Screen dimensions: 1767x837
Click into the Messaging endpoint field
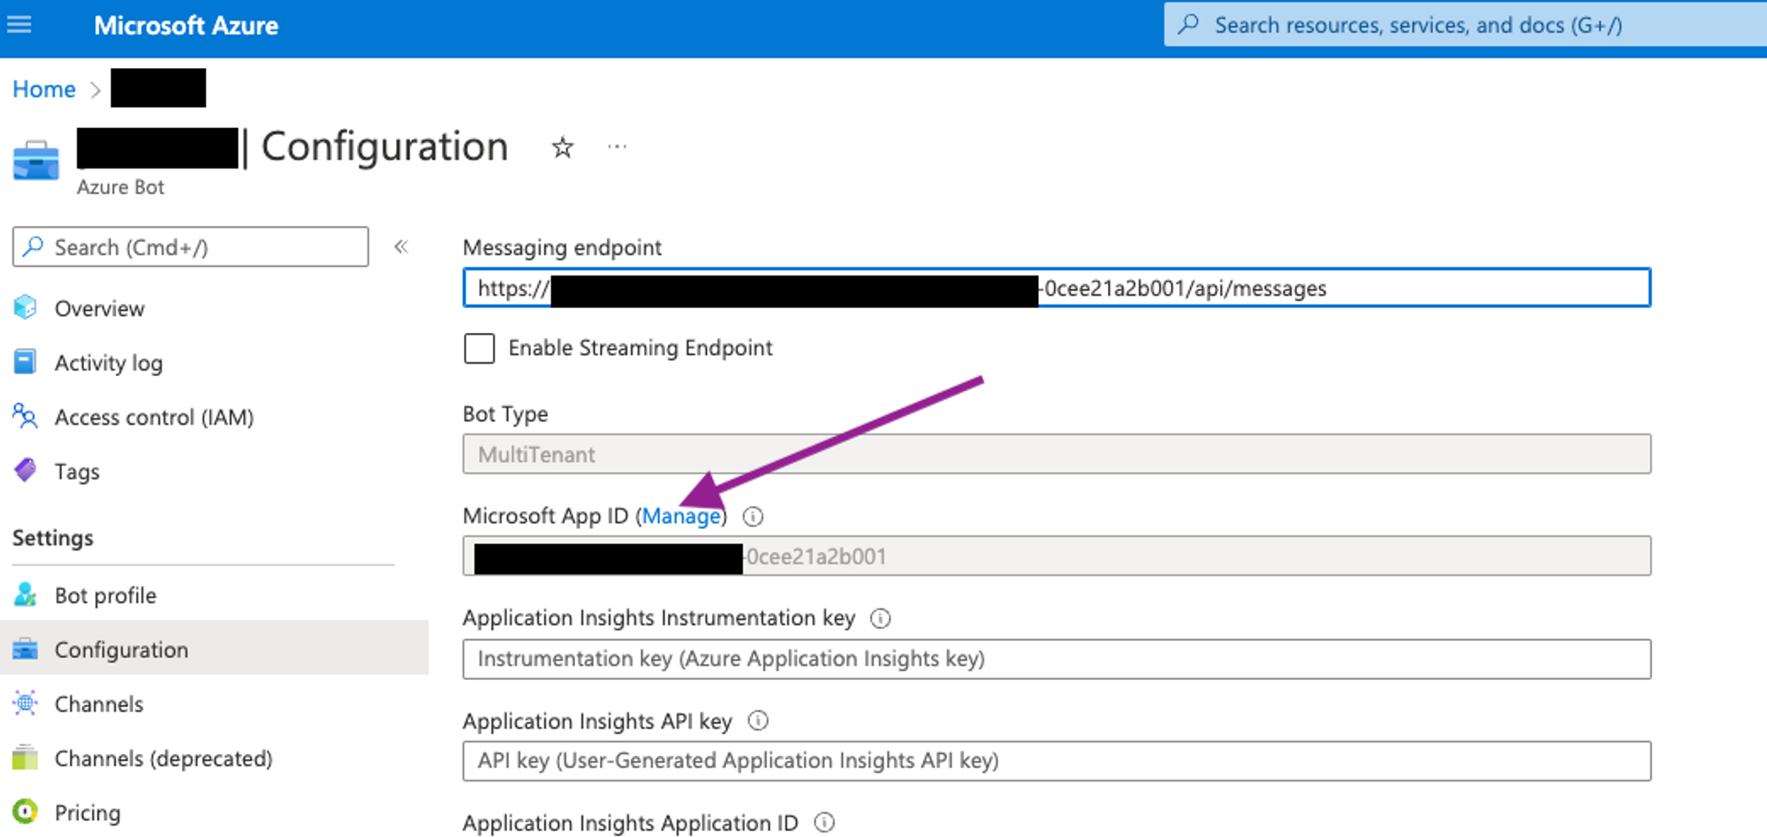point(1057,288)
